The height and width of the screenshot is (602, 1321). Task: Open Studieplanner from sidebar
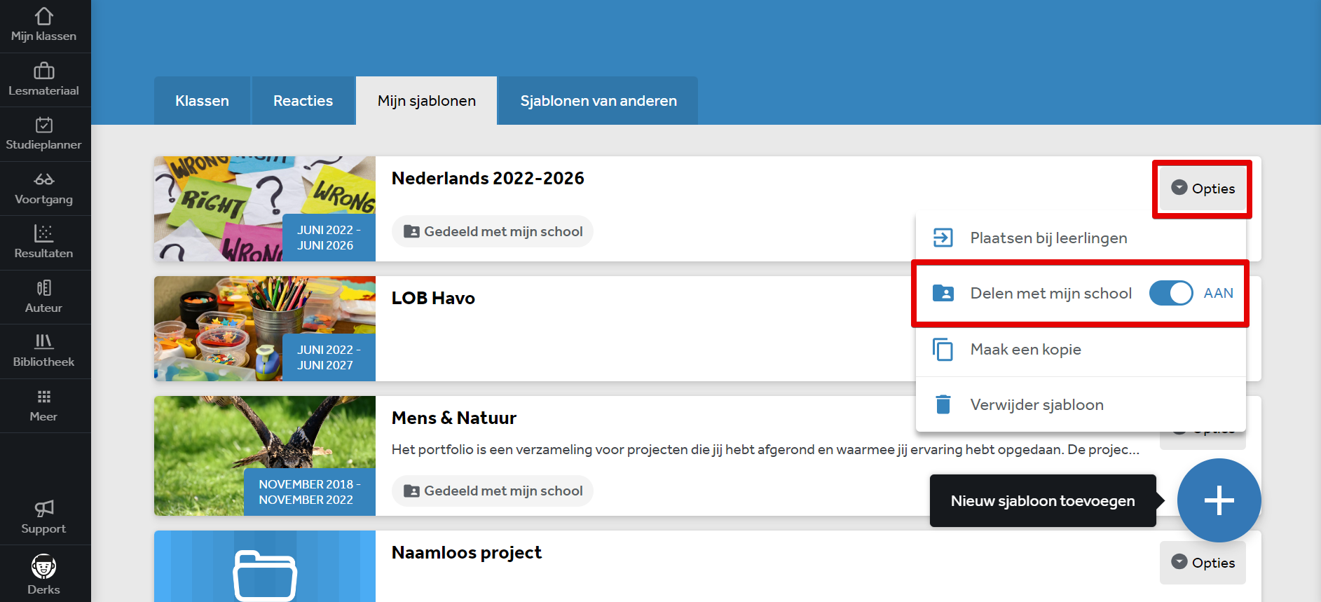[44, 134]
